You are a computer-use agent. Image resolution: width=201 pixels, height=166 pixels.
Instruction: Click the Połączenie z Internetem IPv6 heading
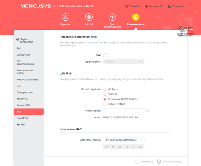(x=78, y=37)
